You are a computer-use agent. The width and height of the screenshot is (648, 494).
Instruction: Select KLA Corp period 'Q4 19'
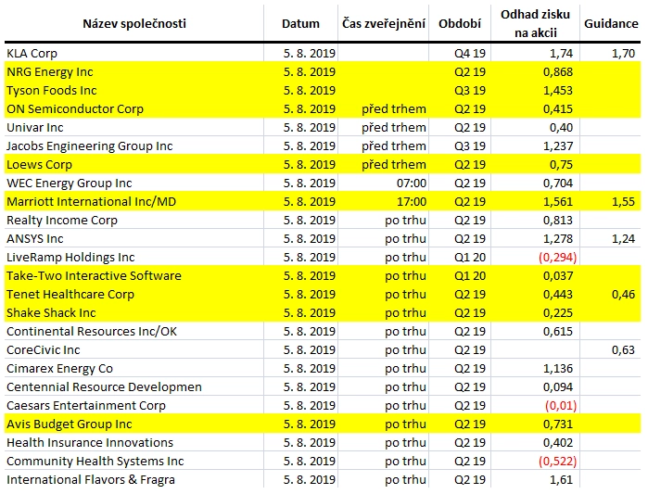click(470, 53)
